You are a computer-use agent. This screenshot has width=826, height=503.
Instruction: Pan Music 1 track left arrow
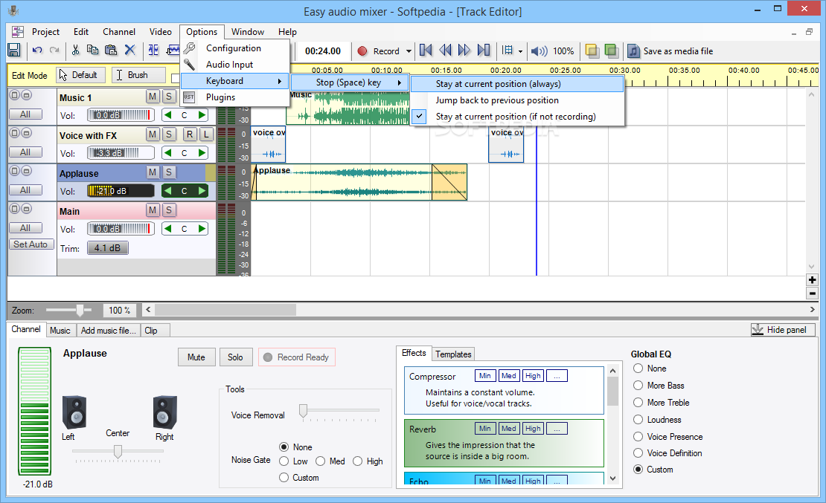(167, 115)
